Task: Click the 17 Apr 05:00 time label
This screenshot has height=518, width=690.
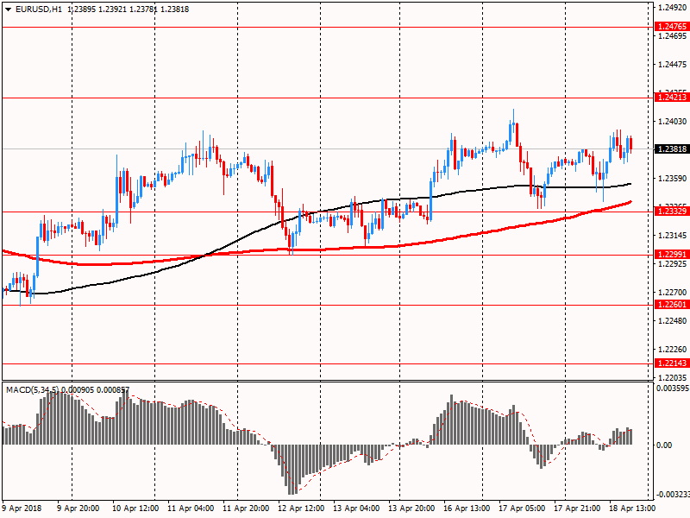Action: (522, 508)
